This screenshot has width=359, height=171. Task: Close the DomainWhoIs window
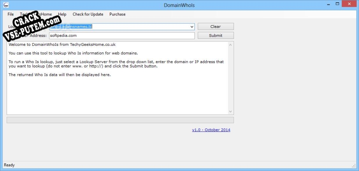[x=350, y=4]
